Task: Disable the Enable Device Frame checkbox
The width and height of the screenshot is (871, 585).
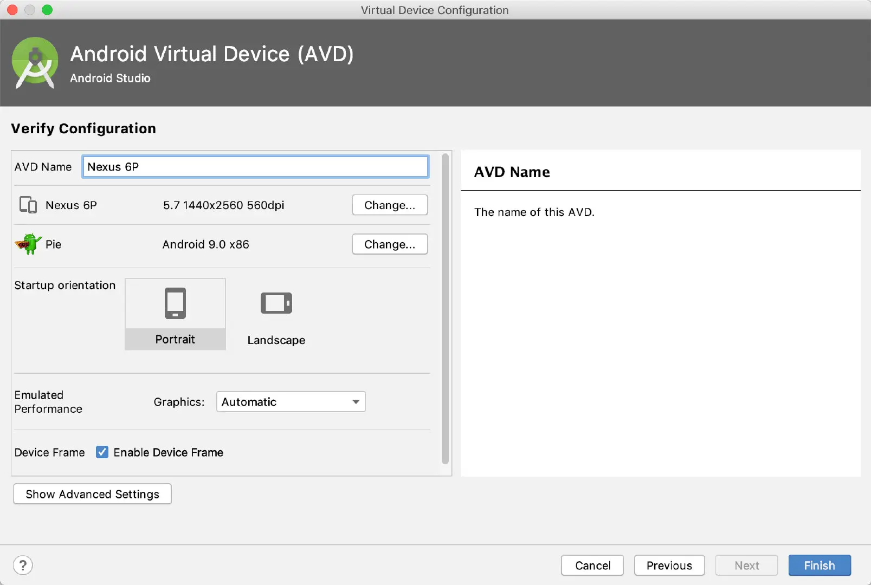Action: click(102, 452)
